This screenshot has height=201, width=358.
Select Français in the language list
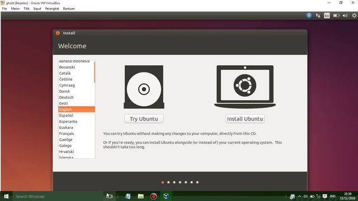tap(77, 133)
